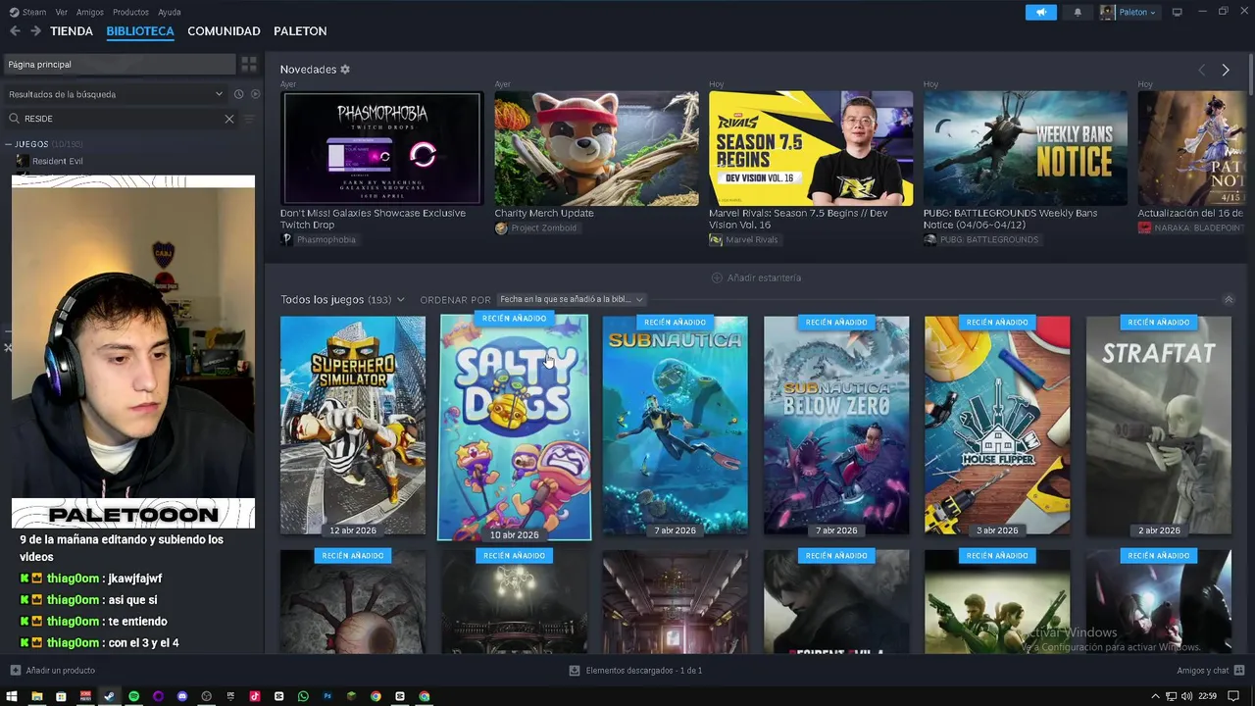Clear the RESIDE search text
The image size is (1255, 706).
[229, 119]
